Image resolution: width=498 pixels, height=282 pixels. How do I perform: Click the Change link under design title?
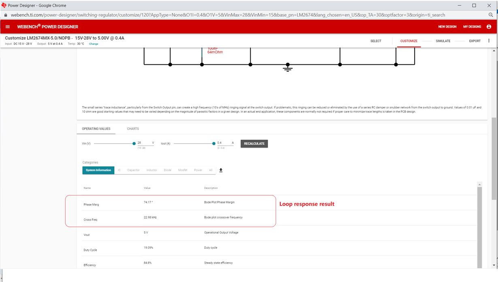pyautogui.click(x=94, y=44)
